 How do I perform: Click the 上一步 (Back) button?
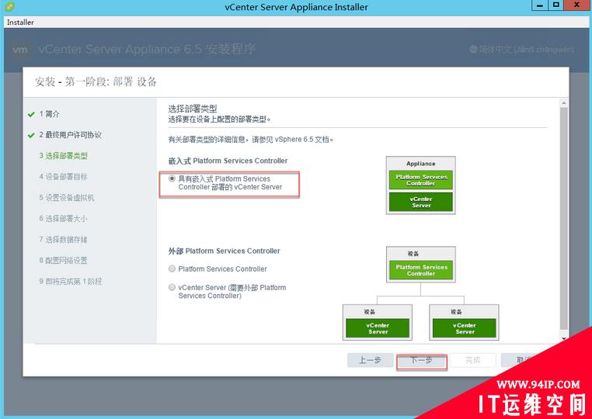pyautogui.click(x=370, y=361)
